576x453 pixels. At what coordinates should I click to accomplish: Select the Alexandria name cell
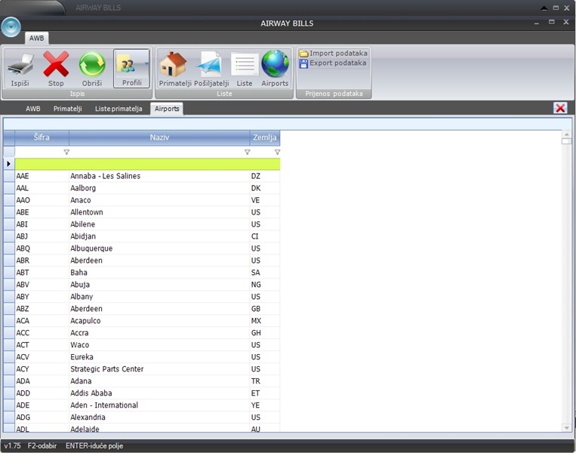pyautogui.click(x=159, y=418)
